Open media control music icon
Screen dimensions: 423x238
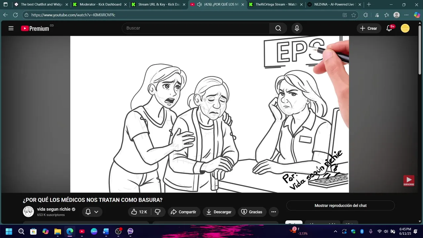pos(377,15)
